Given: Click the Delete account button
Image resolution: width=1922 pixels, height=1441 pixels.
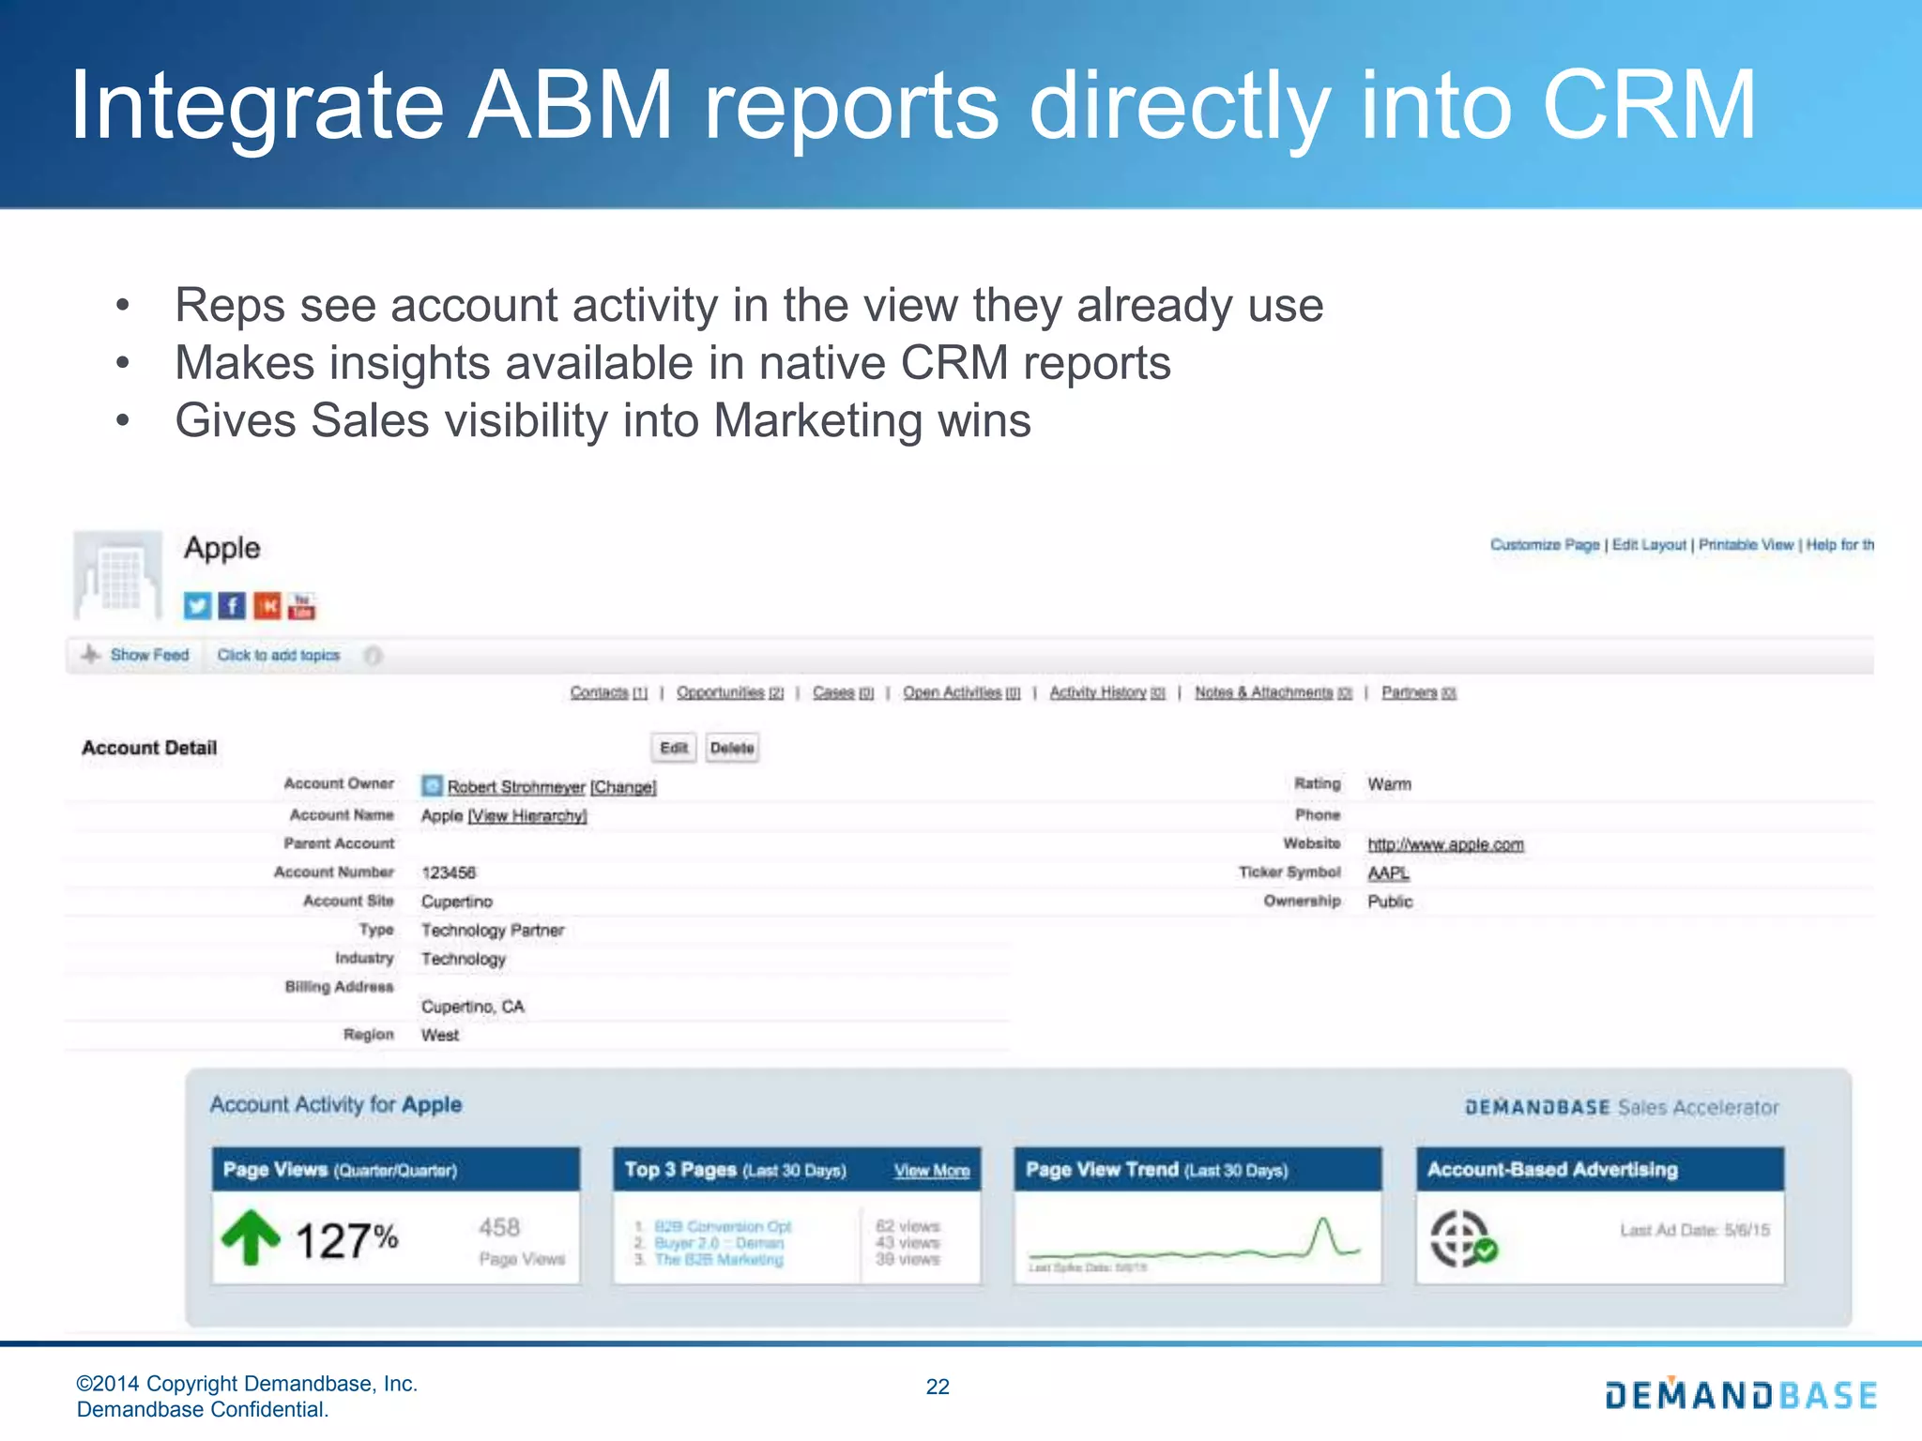Looking at the screenshot, I should 732,748.
